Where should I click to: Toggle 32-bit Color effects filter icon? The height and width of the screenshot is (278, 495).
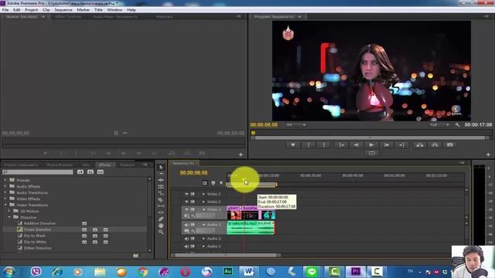pyautogui.click(x=90, y=171)
